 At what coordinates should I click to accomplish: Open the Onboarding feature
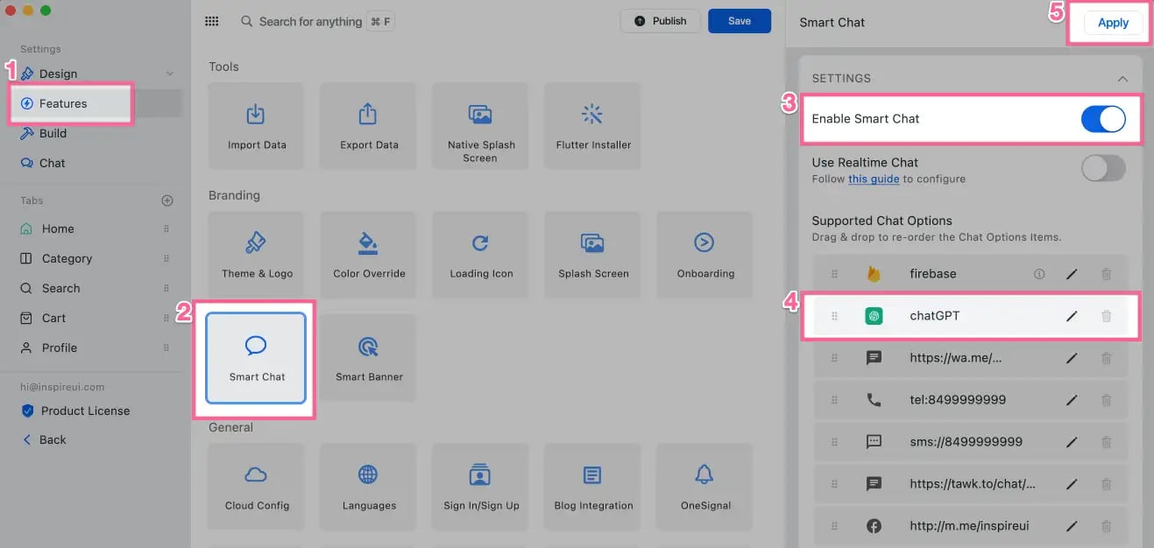(x=705, y=255)
